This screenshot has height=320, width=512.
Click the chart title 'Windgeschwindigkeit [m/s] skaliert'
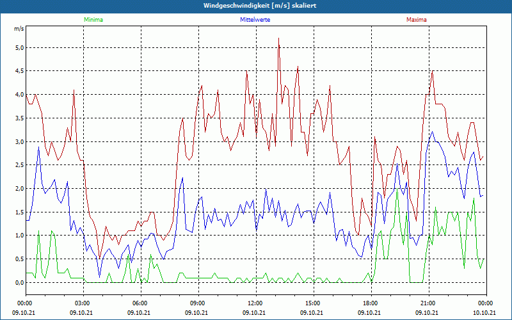pyautogui.click(x=260, y=6)
